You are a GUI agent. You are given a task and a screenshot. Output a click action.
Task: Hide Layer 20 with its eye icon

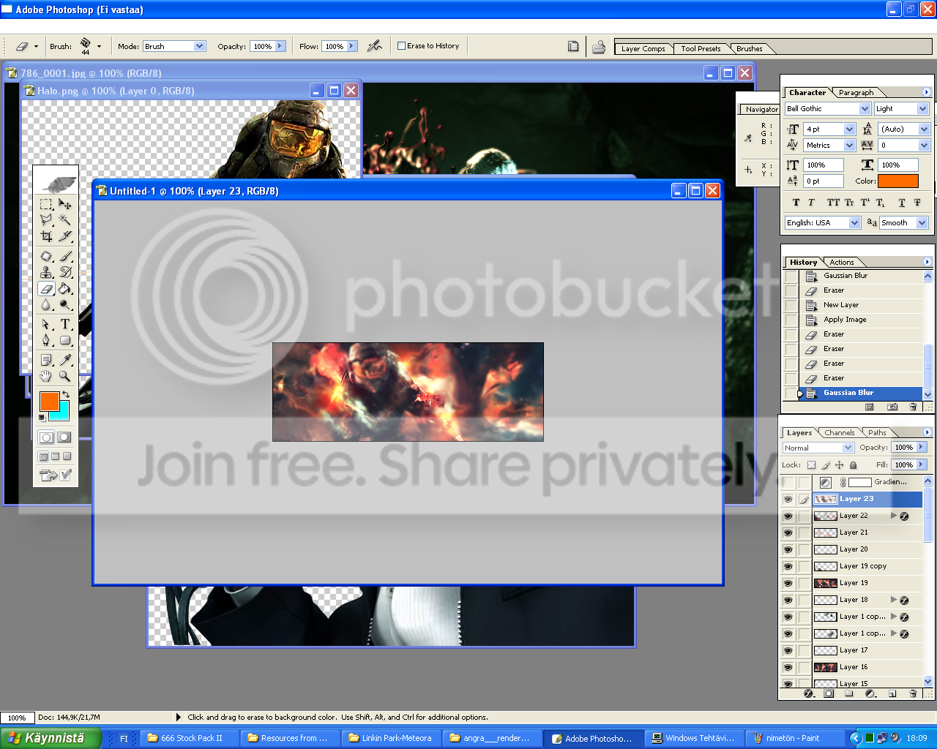(788, 549)
